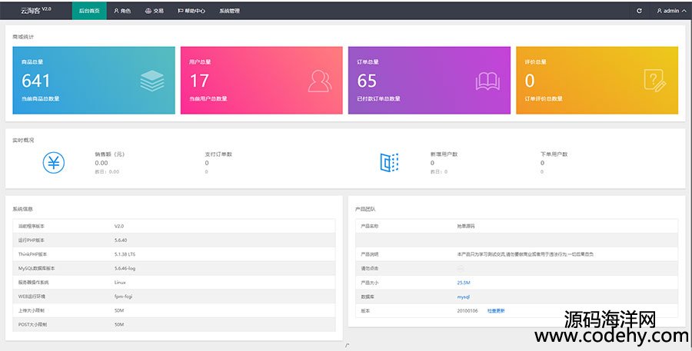
Task: Click the 云淘客 V2.0 logo
Action: (x=35, y=11)
